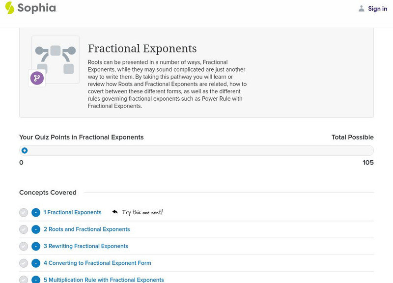Toggle gray check circle for 1 Fractional Exponents

click(24, 213)
